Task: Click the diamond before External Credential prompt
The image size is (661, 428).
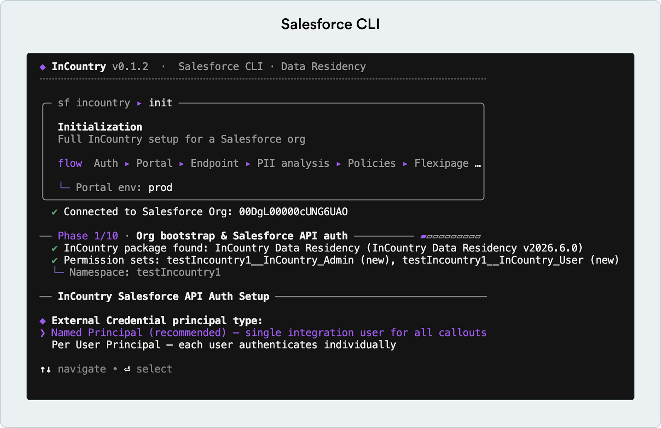Action: click(43, 321)
